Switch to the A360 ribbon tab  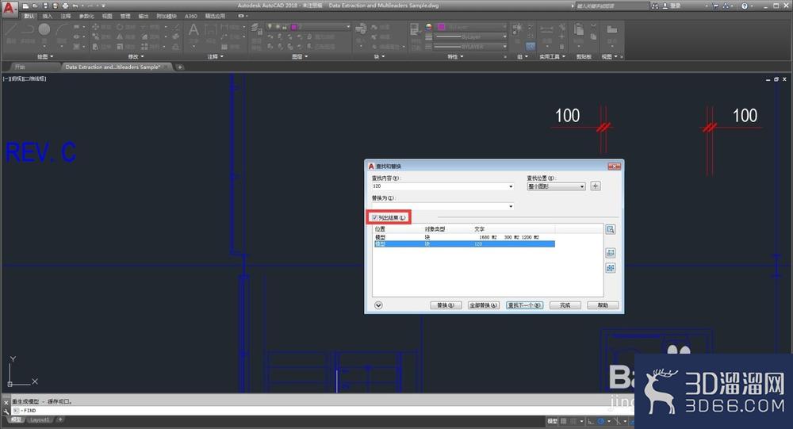click(x=191, y=16)
